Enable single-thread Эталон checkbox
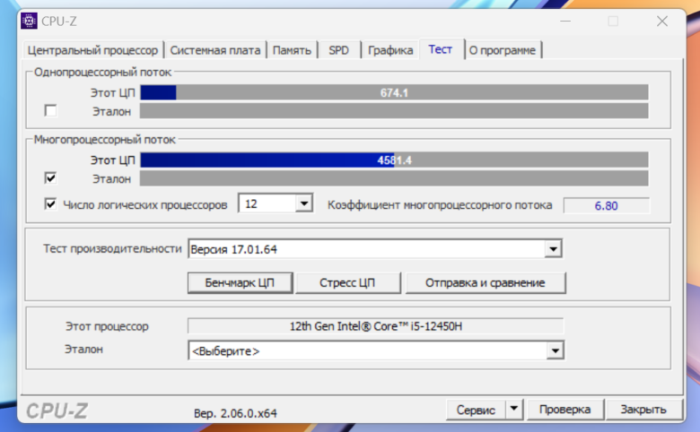Image resolution: width=700 pixels, height=432 pixels. (x=50, y=110)
